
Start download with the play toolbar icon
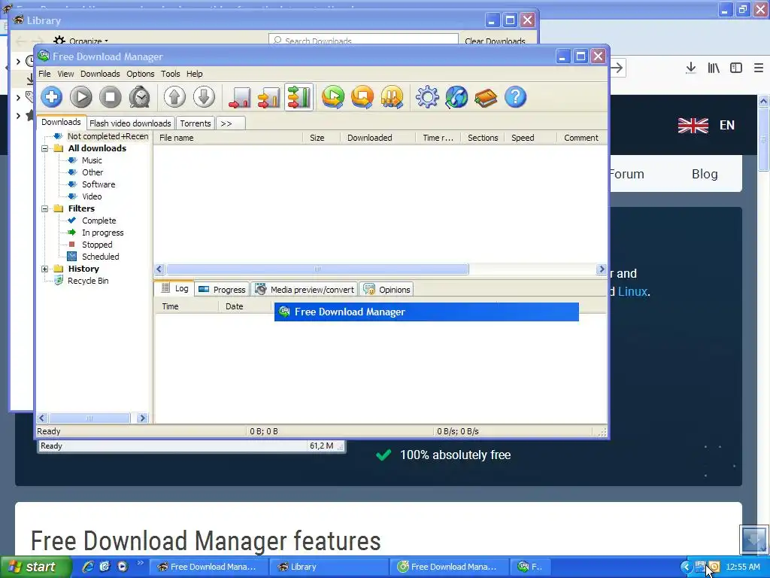(x=81, y=97)
